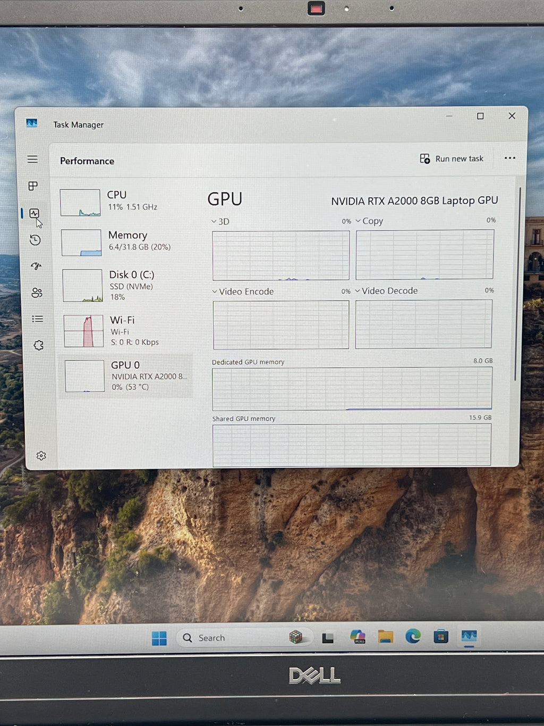Image resolution: width=544 pixels, height=726 pixels.
Task: Click the NVIDIA RTX A2000 8GB Laptop GPU label
Action: click(414, 201)
